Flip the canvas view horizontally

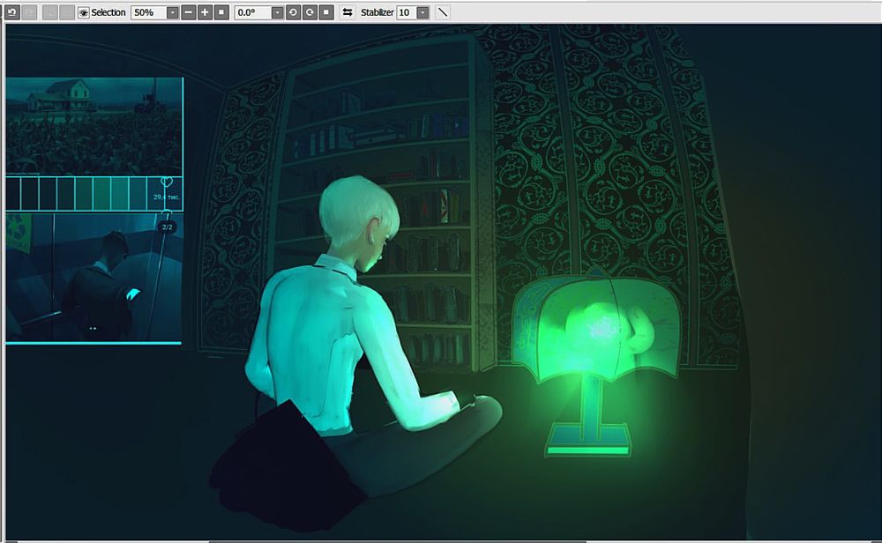348,11
